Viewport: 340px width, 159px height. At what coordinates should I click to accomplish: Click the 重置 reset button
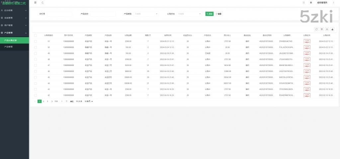click(219, 14)
